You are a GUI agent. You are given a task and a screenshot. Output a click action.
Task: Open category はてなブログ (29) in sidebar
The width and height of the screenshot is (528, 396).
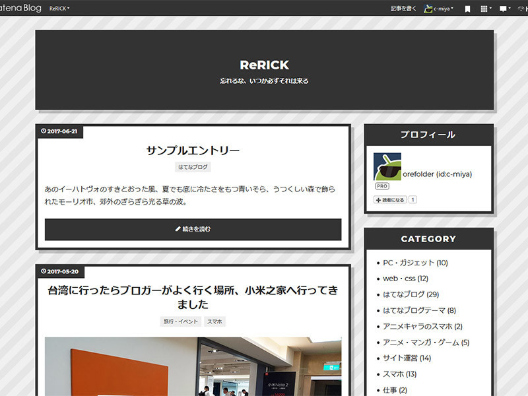411,294
